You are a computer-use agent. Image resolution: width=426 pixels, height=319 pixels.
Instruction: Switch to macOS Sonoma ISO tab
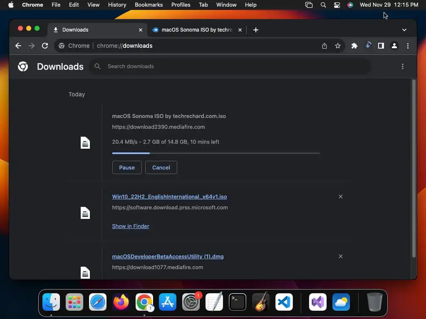197,30
